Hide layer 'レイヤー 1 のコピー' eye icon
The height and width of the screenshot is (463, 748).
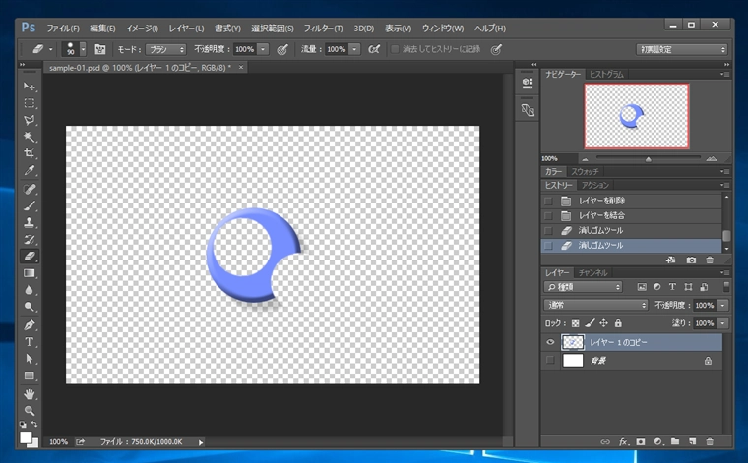pyautogui.click(x=550, y=342)
